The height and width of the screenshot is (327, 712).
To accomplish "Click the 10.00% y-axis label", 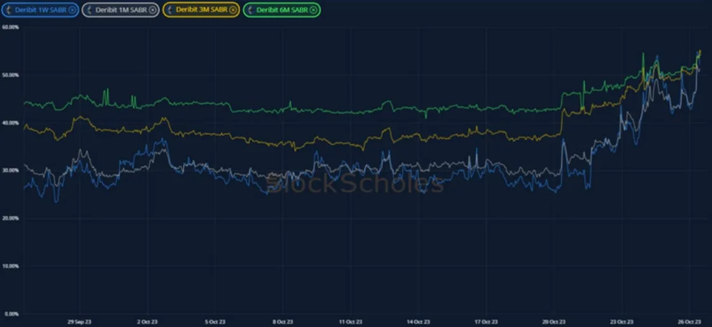I will click(x=10, y=266).
